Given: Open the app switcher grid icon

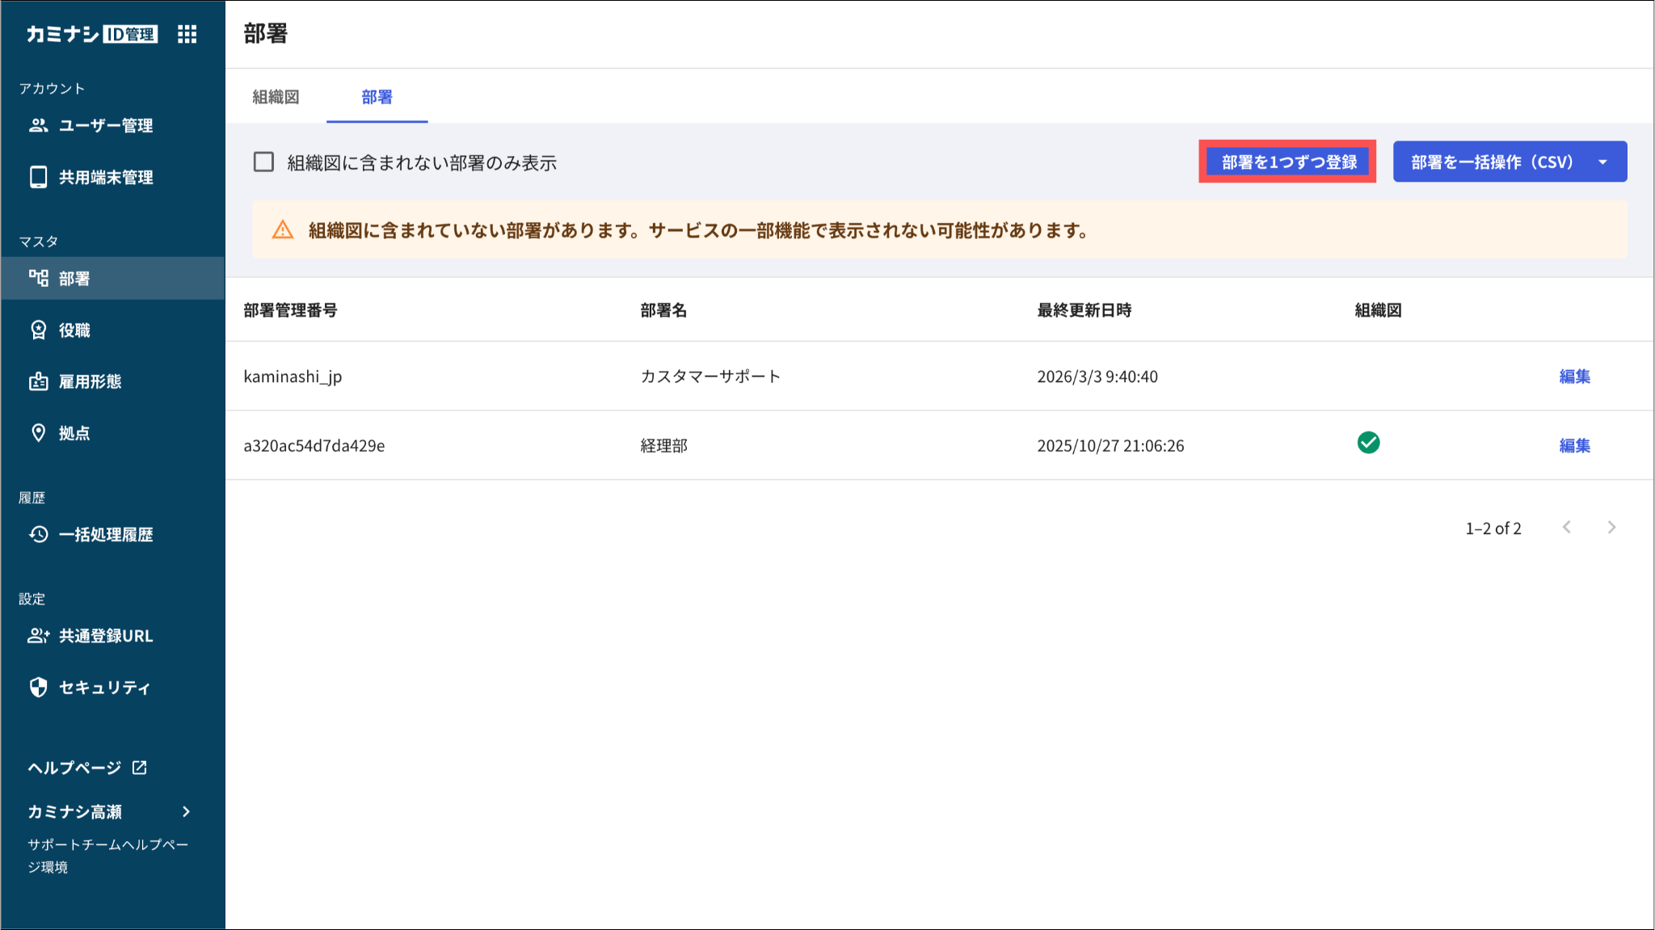Looking at the screenshot, I should pos(187,34).
